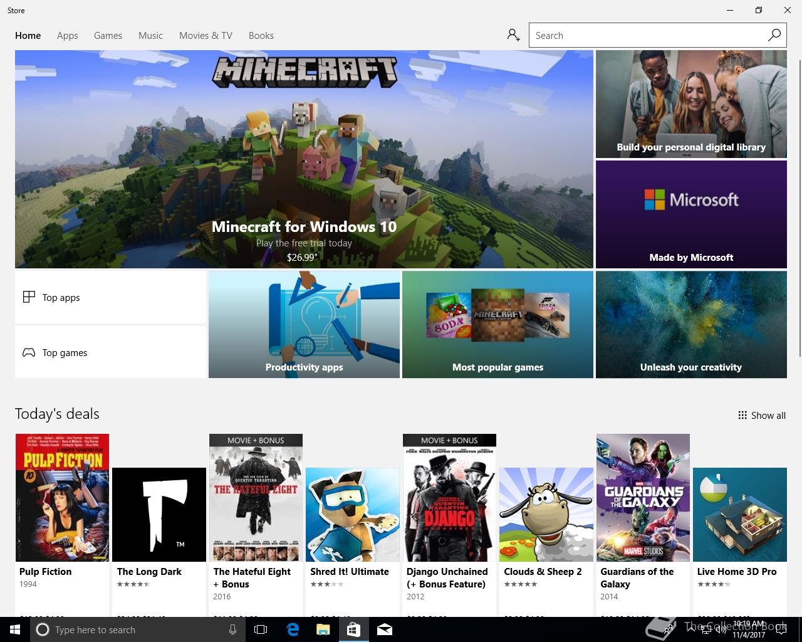This screenshot has width=802, height=642.
Task: Go to the Books tab
Action: (x=261, y=36)
